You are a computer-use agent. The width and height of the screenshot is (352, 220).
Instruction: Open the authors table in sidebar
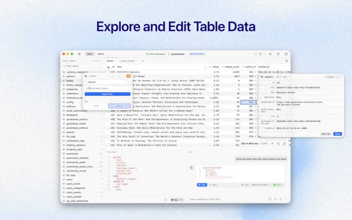click(x=70, y=76)
